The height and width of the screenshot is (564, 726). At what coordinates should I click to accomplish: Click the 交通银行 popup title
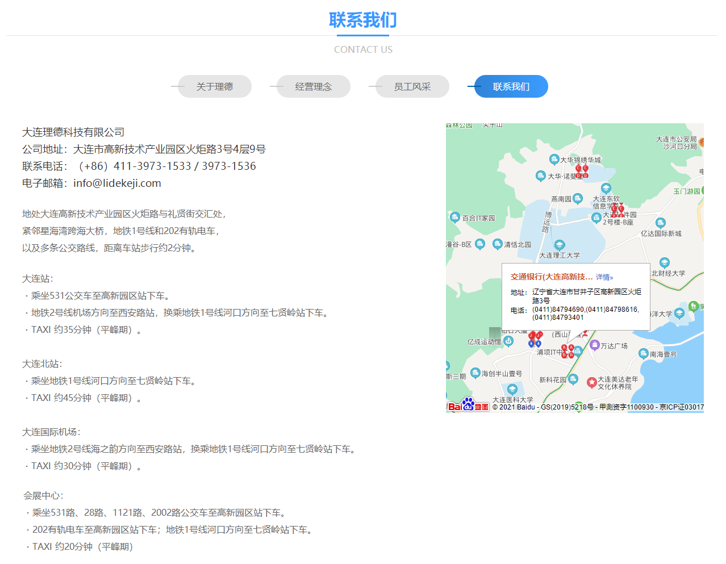[552, 277]
